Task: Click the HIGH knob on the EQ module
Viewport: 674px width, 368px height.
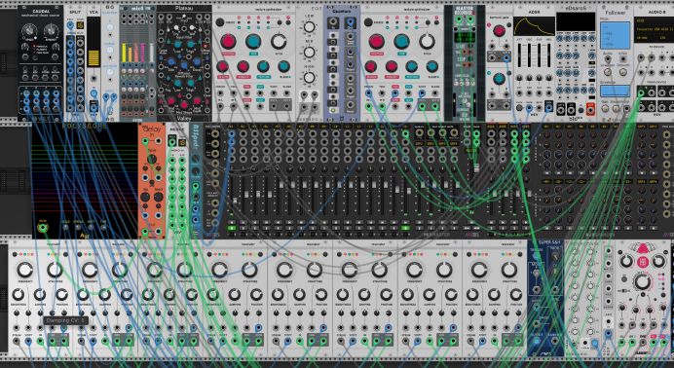Action: (x=309, y=78)
